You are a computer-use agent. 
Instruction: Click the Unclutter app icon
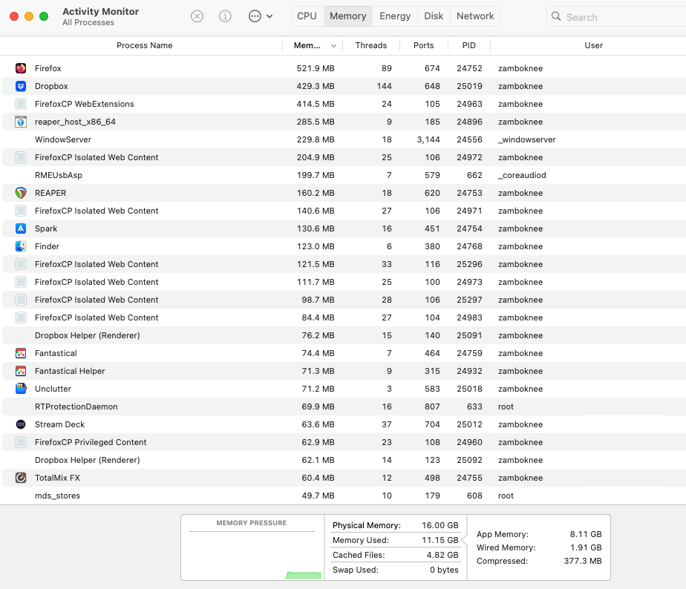click(x=21, y=389)
